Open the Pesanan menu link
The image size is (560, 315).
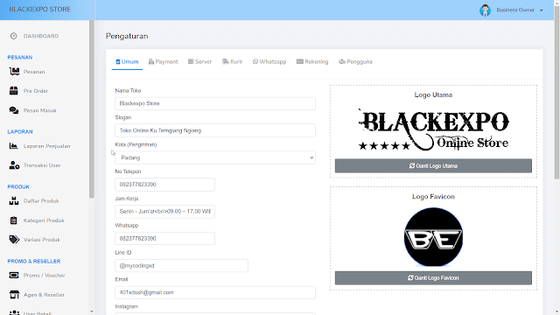pyautogui.click(x=34, y=72)
